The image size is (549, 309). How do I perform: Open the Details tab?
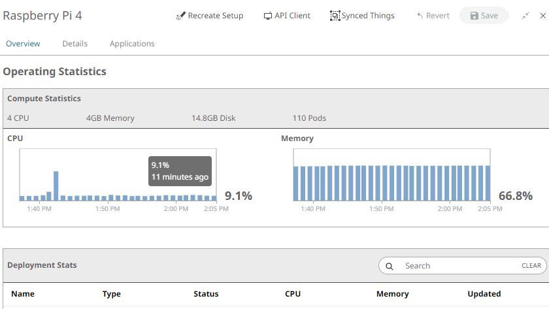pos(75,44)
